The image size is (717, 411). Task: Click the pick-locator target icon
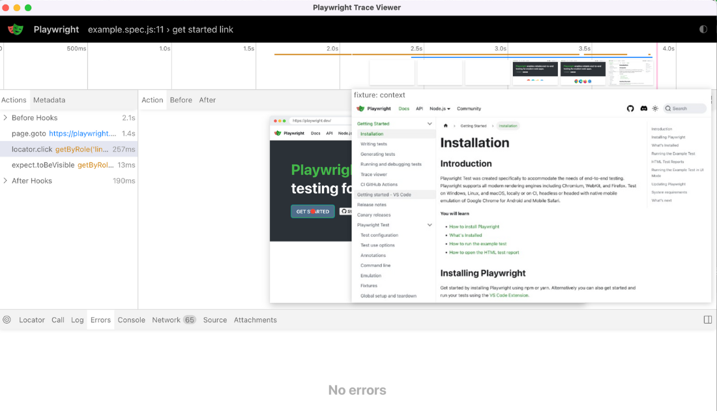click(7, 320)
